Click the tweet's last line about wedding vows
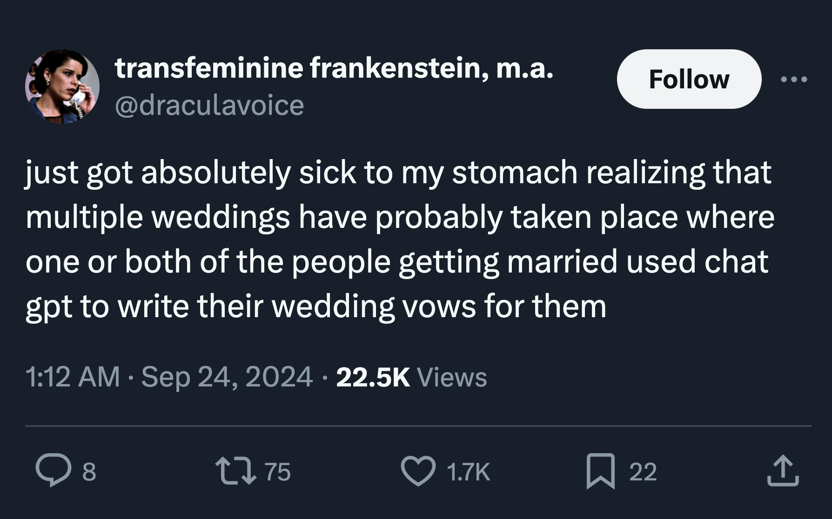 coord(316,306)
